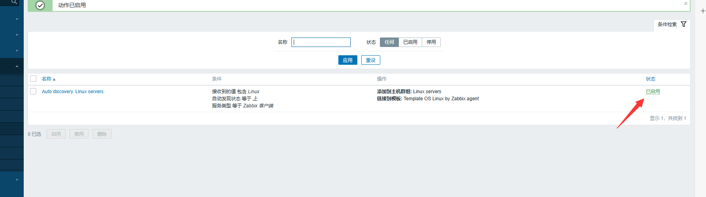Select the 已启用 status filter option
Screen dimensions: 706x197
click(410, 42)
